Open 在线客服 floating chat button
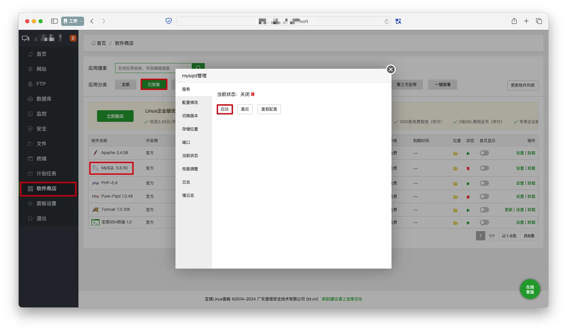This screenshot has width=567, height=332. (x=530, y=290)
